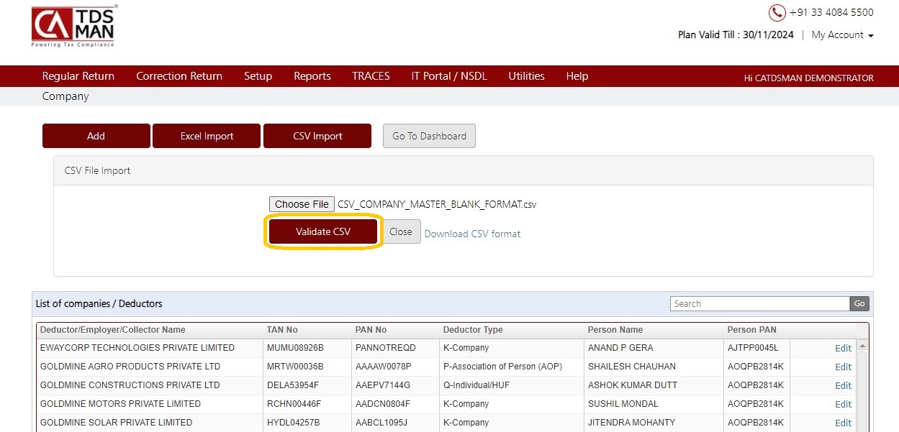Edit EWAYCORP TECHNOLOGIES PRIVATE LIMITED row
The image size is (899, 432).
[843, 348]
